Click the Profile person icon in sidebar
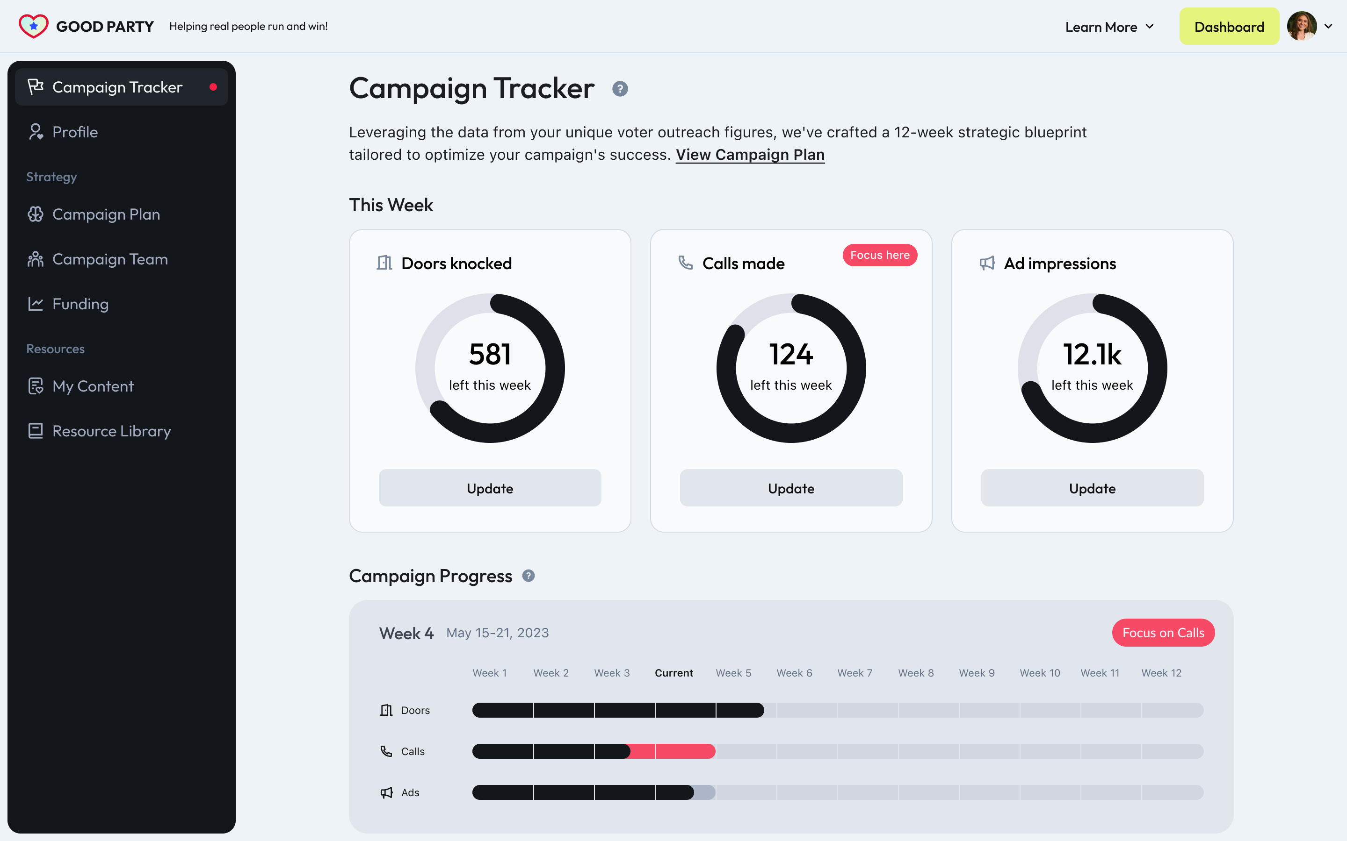The width and height of the screenshot is (1347, 841). 36,132
